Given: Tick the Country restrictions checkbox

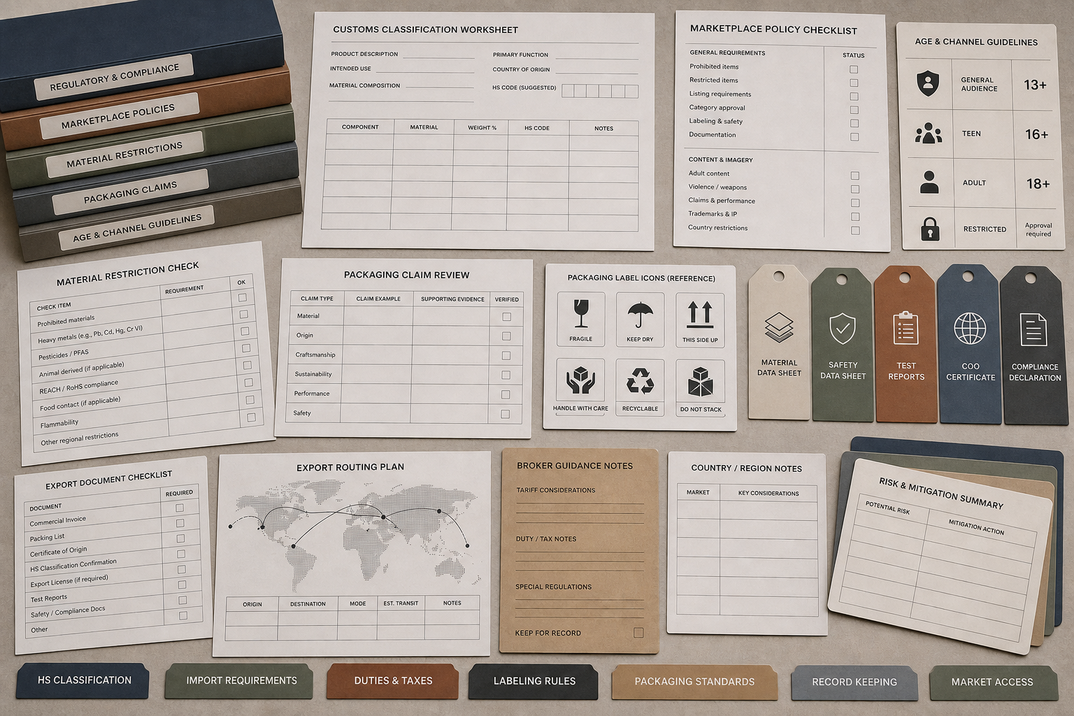Looking at the screenshot, I should [x=855, y=230].
